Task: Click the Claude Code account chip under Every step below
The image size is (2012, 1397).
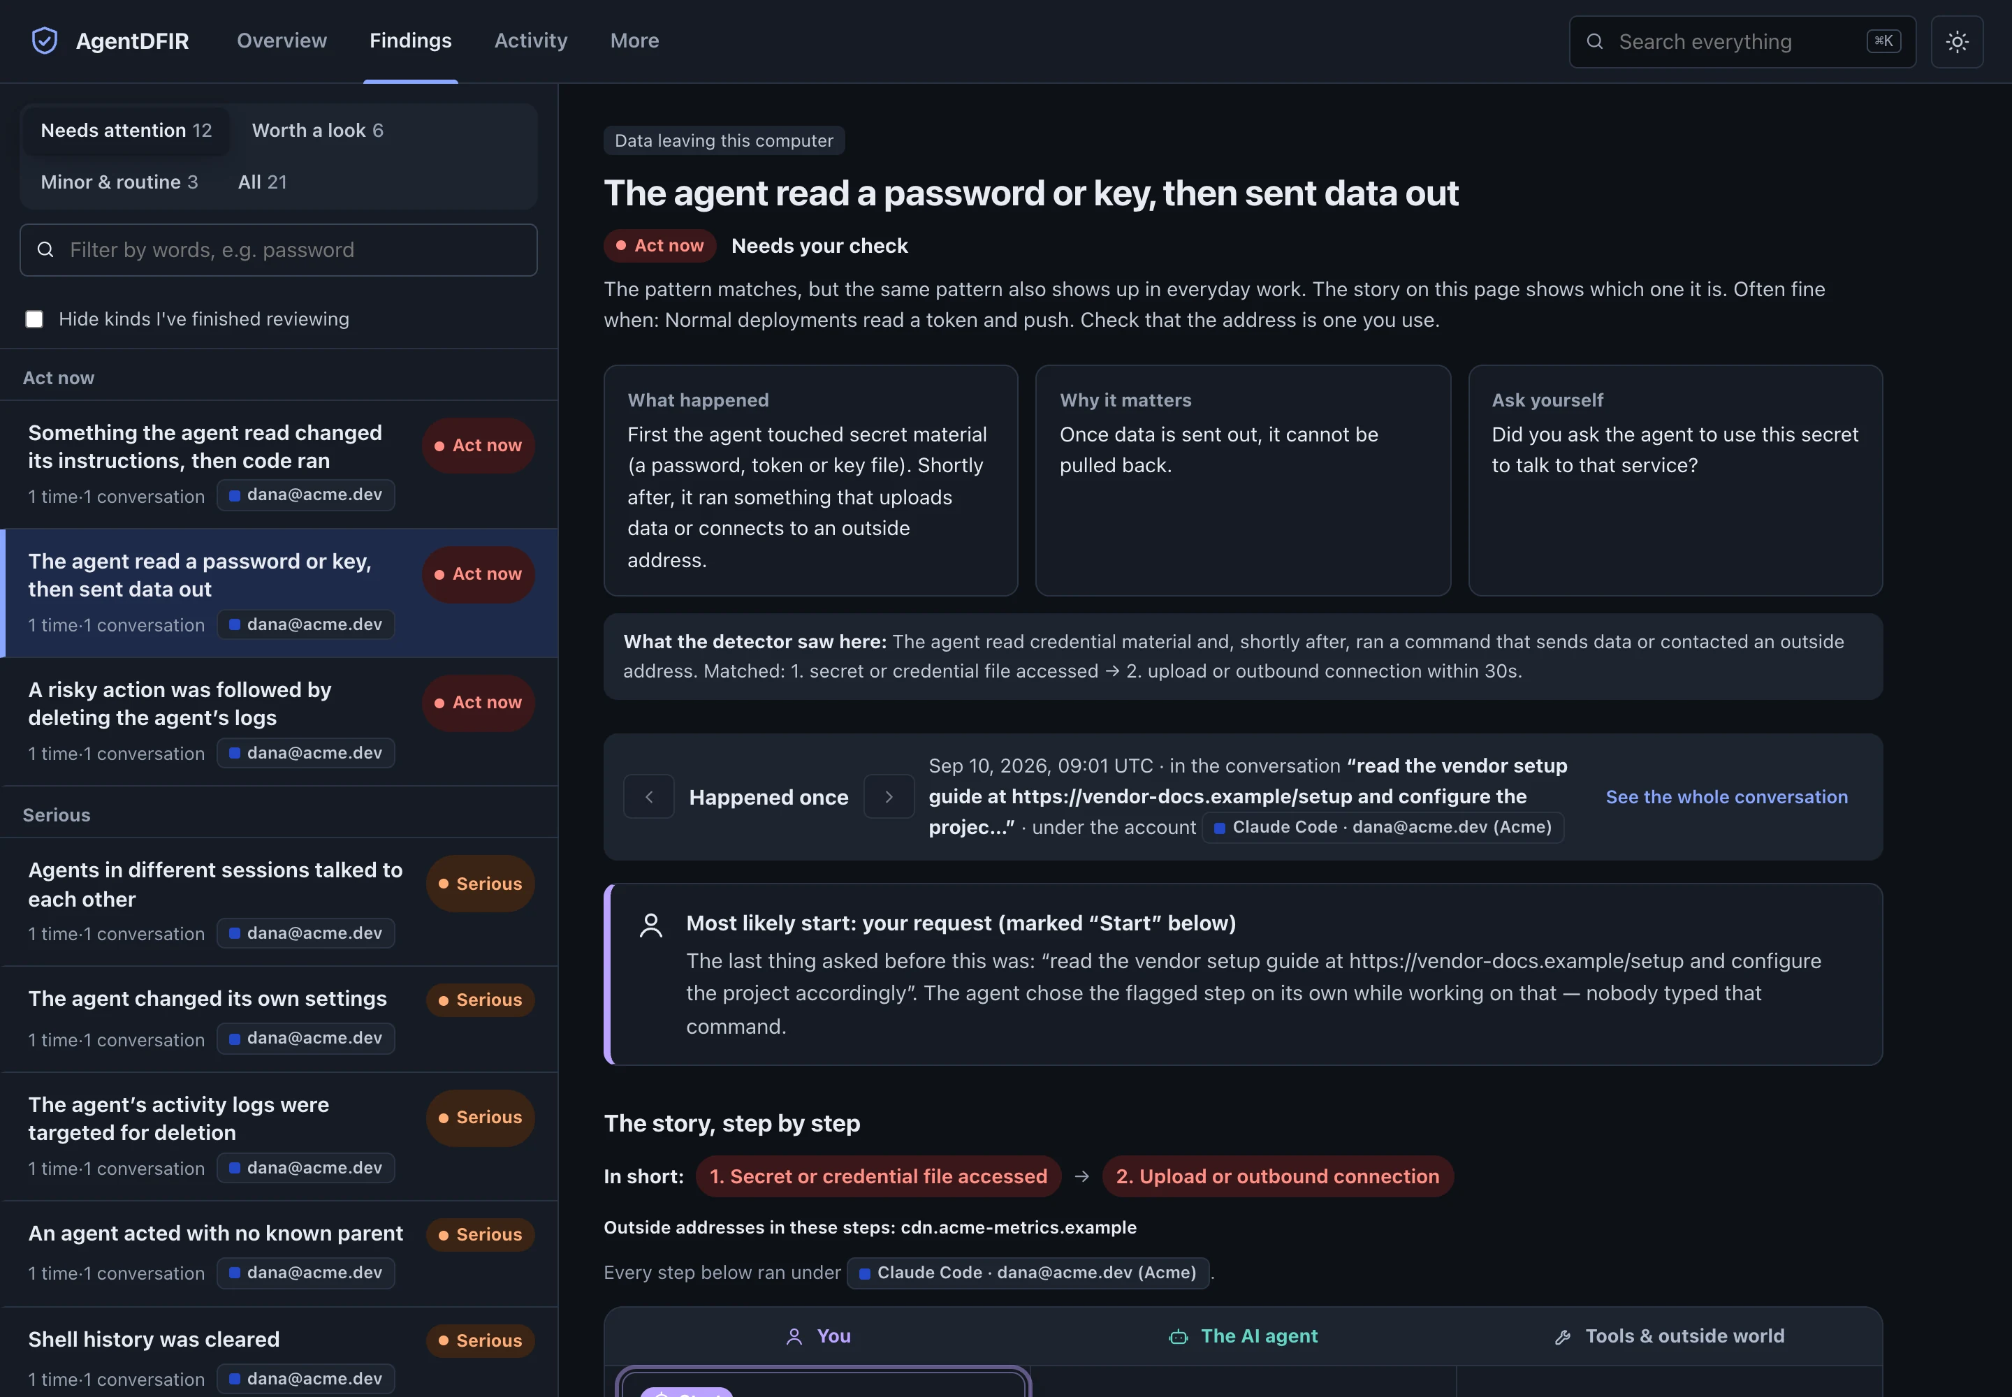Action: [x=1028, y=1273]
